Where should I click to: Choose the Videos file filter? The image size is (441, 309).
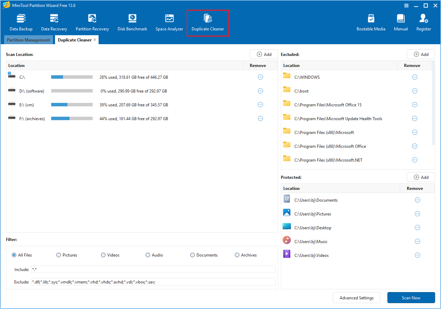(103, 255)
